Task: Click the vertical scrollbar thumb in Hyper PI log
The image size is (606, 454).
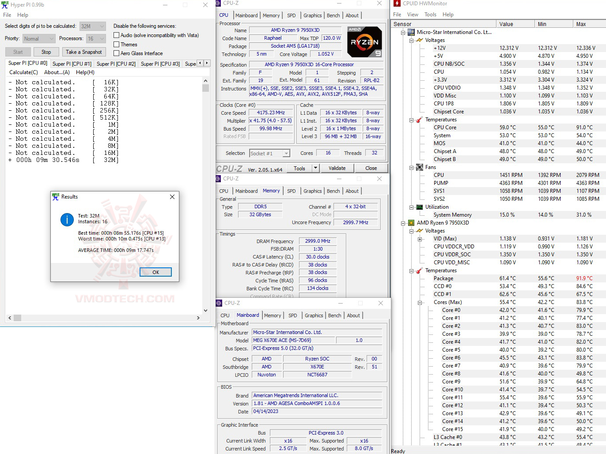Action: pos(205,88)
